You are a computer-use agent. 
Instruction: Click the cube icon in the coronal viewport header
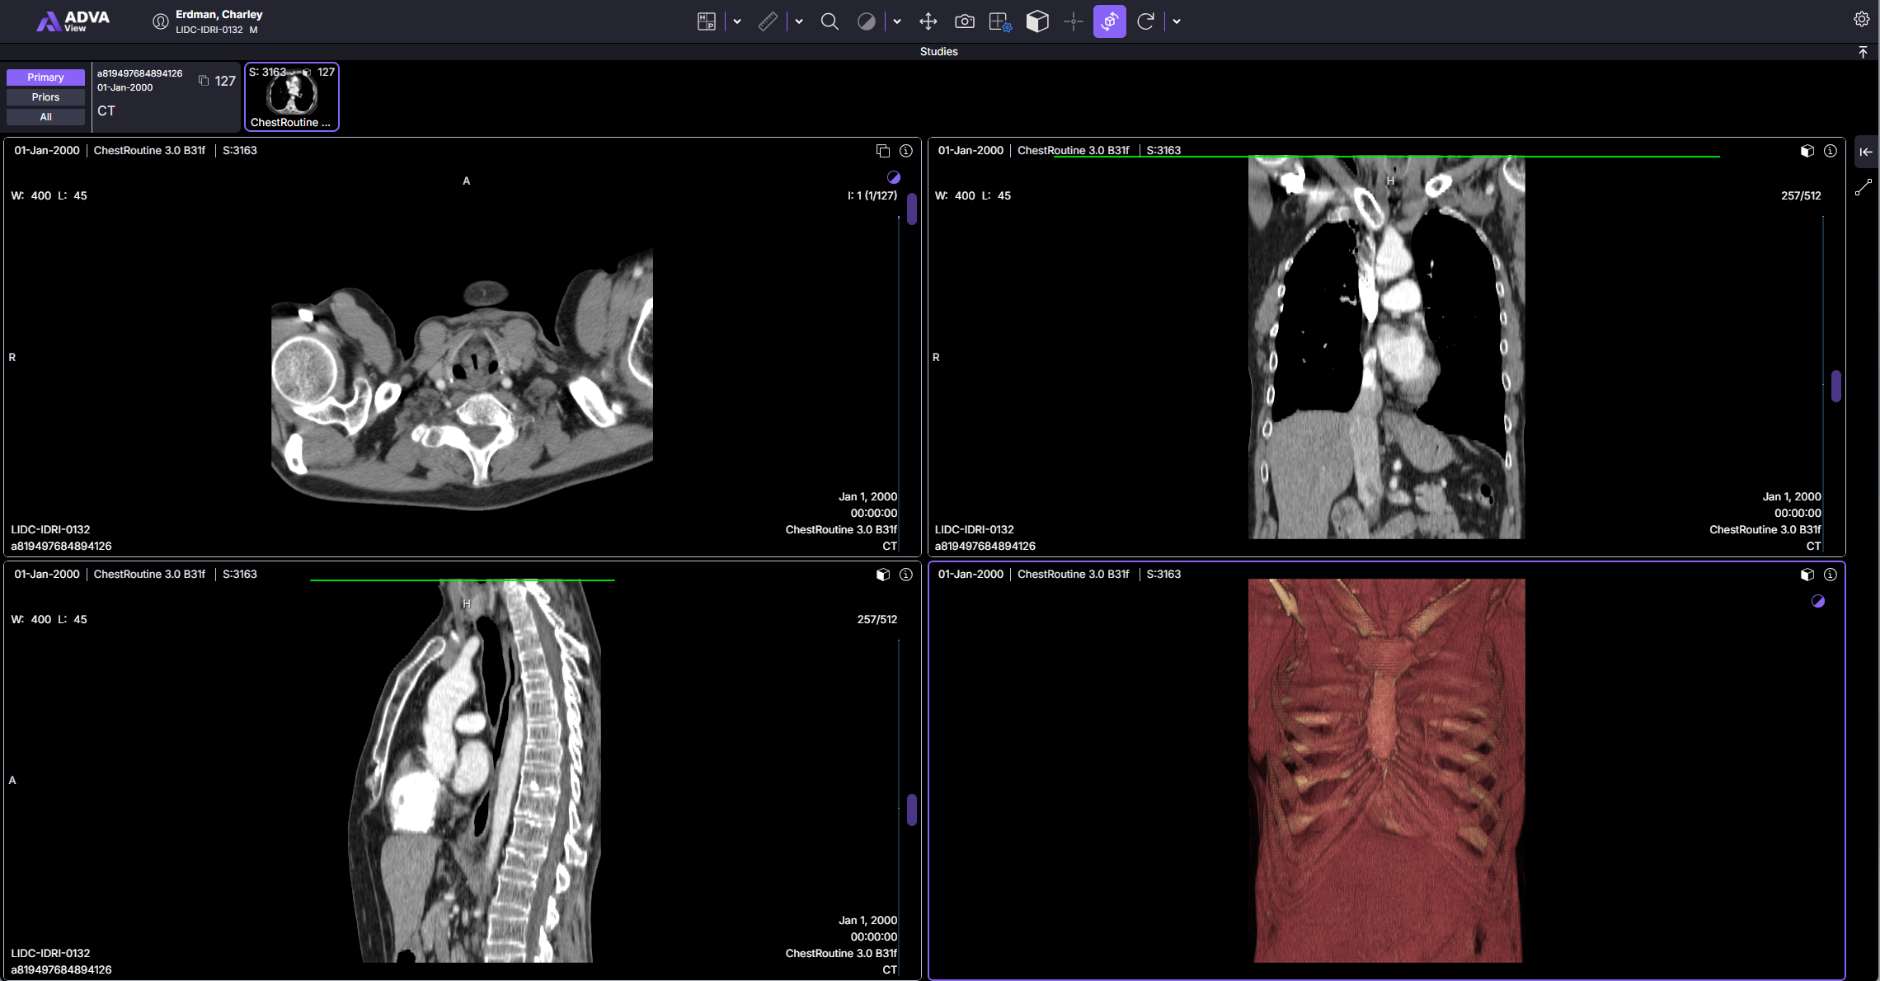coord(1807,151)
